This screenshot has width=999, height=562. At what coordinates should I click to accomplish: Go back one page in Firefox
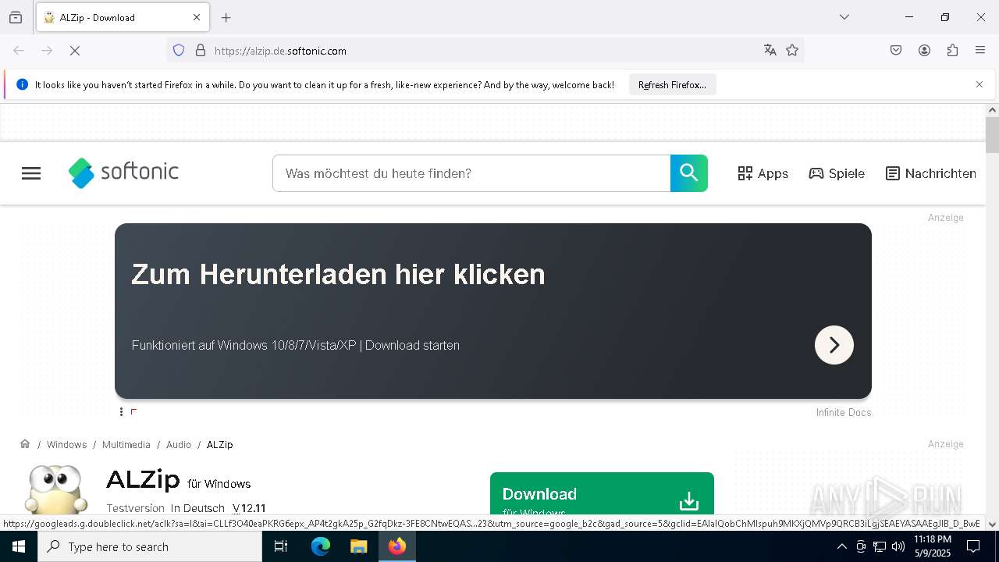coord(19,51)
